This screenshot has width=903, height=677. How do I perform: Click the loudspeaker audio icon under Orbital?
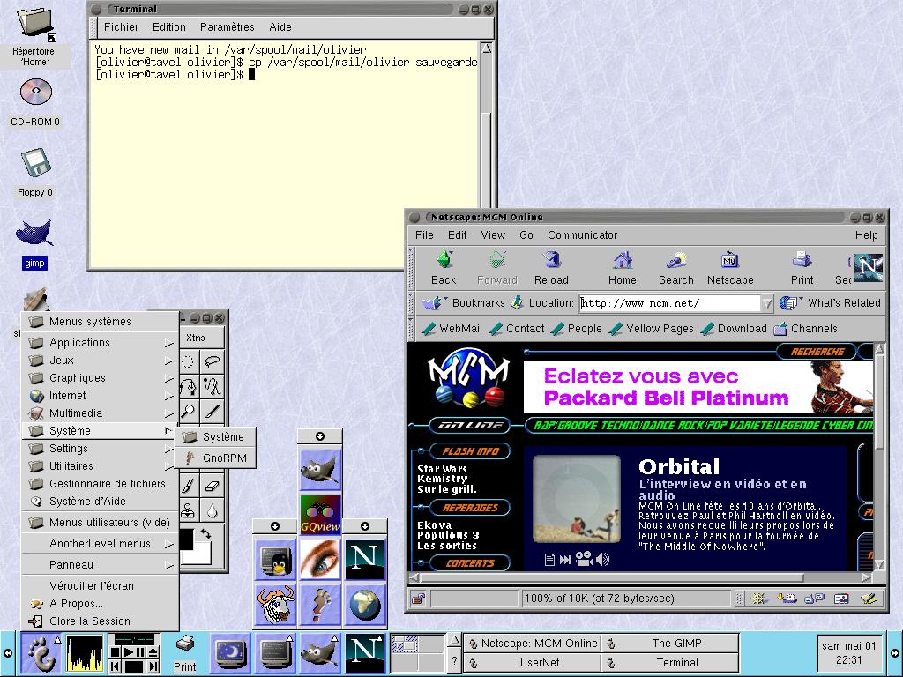[602, 559]
